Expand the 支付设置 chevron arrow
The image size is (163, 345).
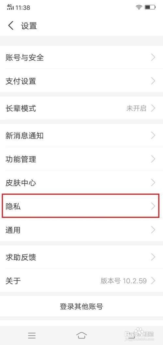pyautogui.click(x=153, y=81)
